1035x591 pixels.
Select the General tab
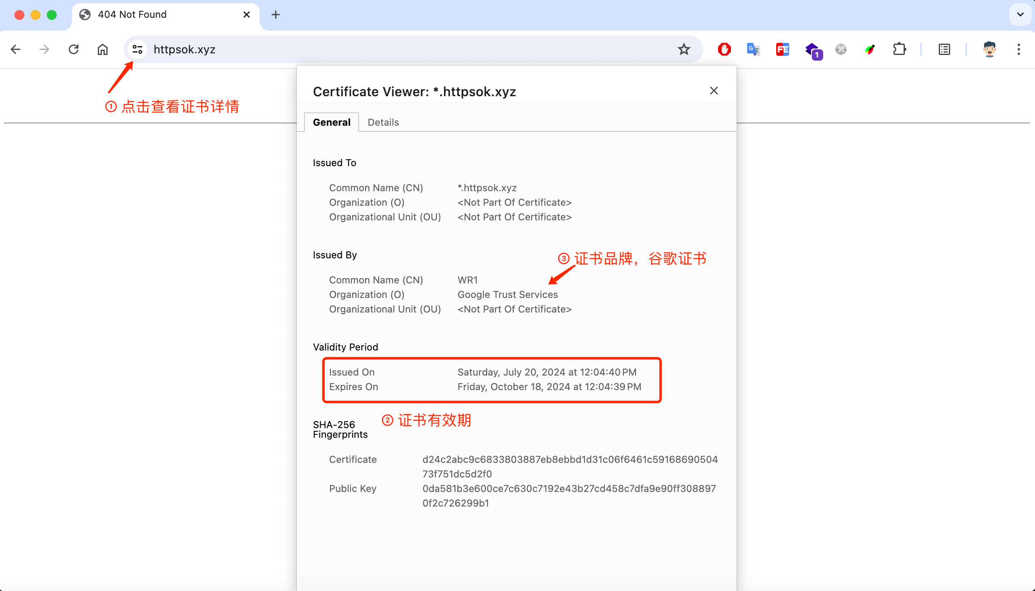(331, 122)
